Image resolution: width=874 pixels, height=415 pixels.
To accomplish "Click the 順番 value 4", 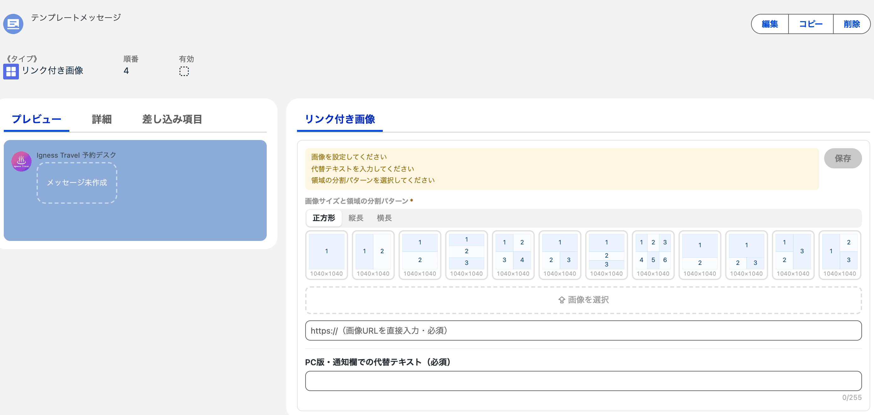I will coord(126,71).
